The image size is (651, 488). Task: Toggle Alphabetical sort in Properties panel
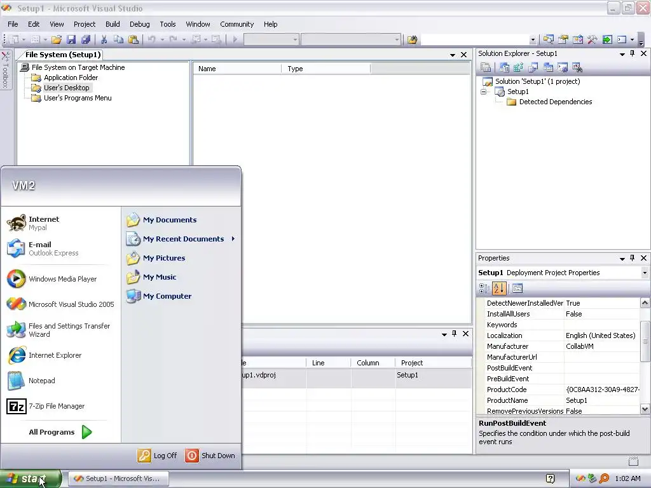click(499, 288)
